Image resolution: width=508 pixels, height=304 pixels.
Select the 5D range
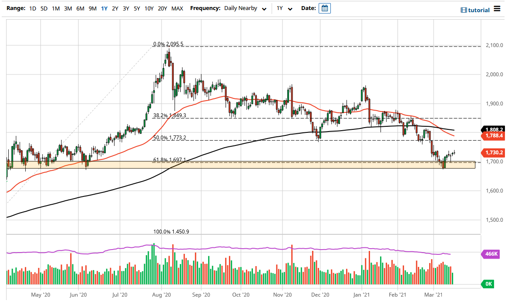click(x=44, y=8)
